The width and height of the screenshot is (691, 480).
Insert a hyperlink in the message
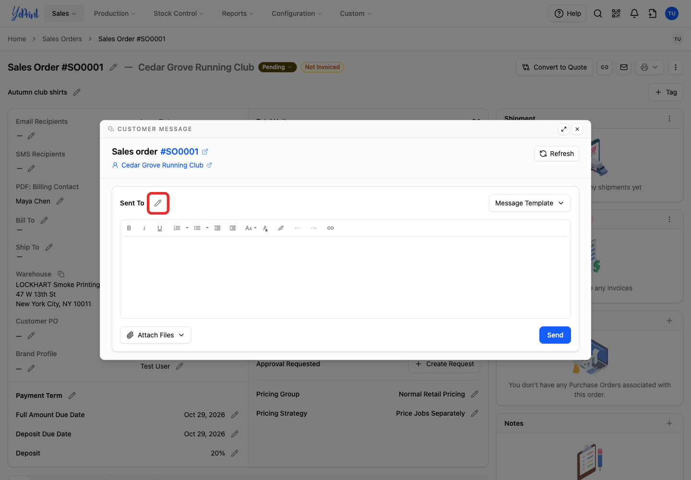point(331,228)
